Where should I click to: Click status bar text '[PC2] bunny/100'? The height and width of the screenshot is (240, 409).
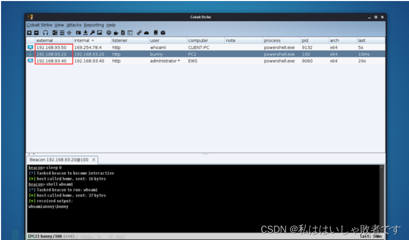tap(45, 236)
